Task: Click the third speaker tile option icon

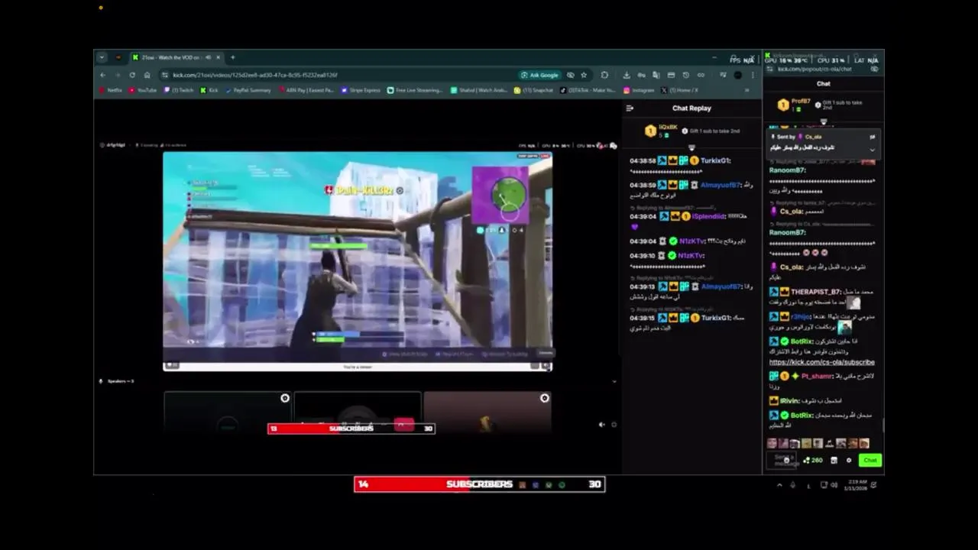Action: 545,398
